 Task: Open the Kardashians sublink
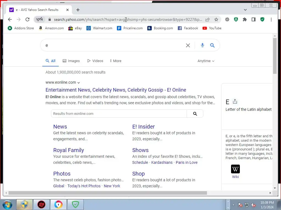point(162,162)
